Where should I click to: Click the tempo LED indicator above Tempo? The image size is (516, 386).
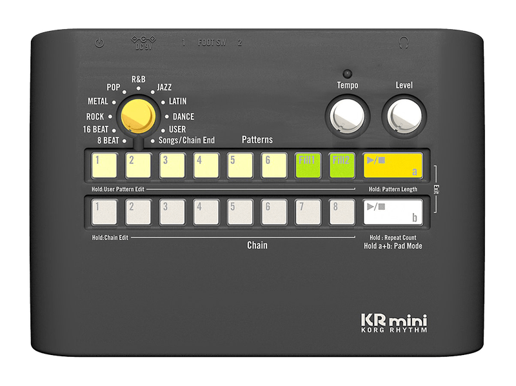347,73
